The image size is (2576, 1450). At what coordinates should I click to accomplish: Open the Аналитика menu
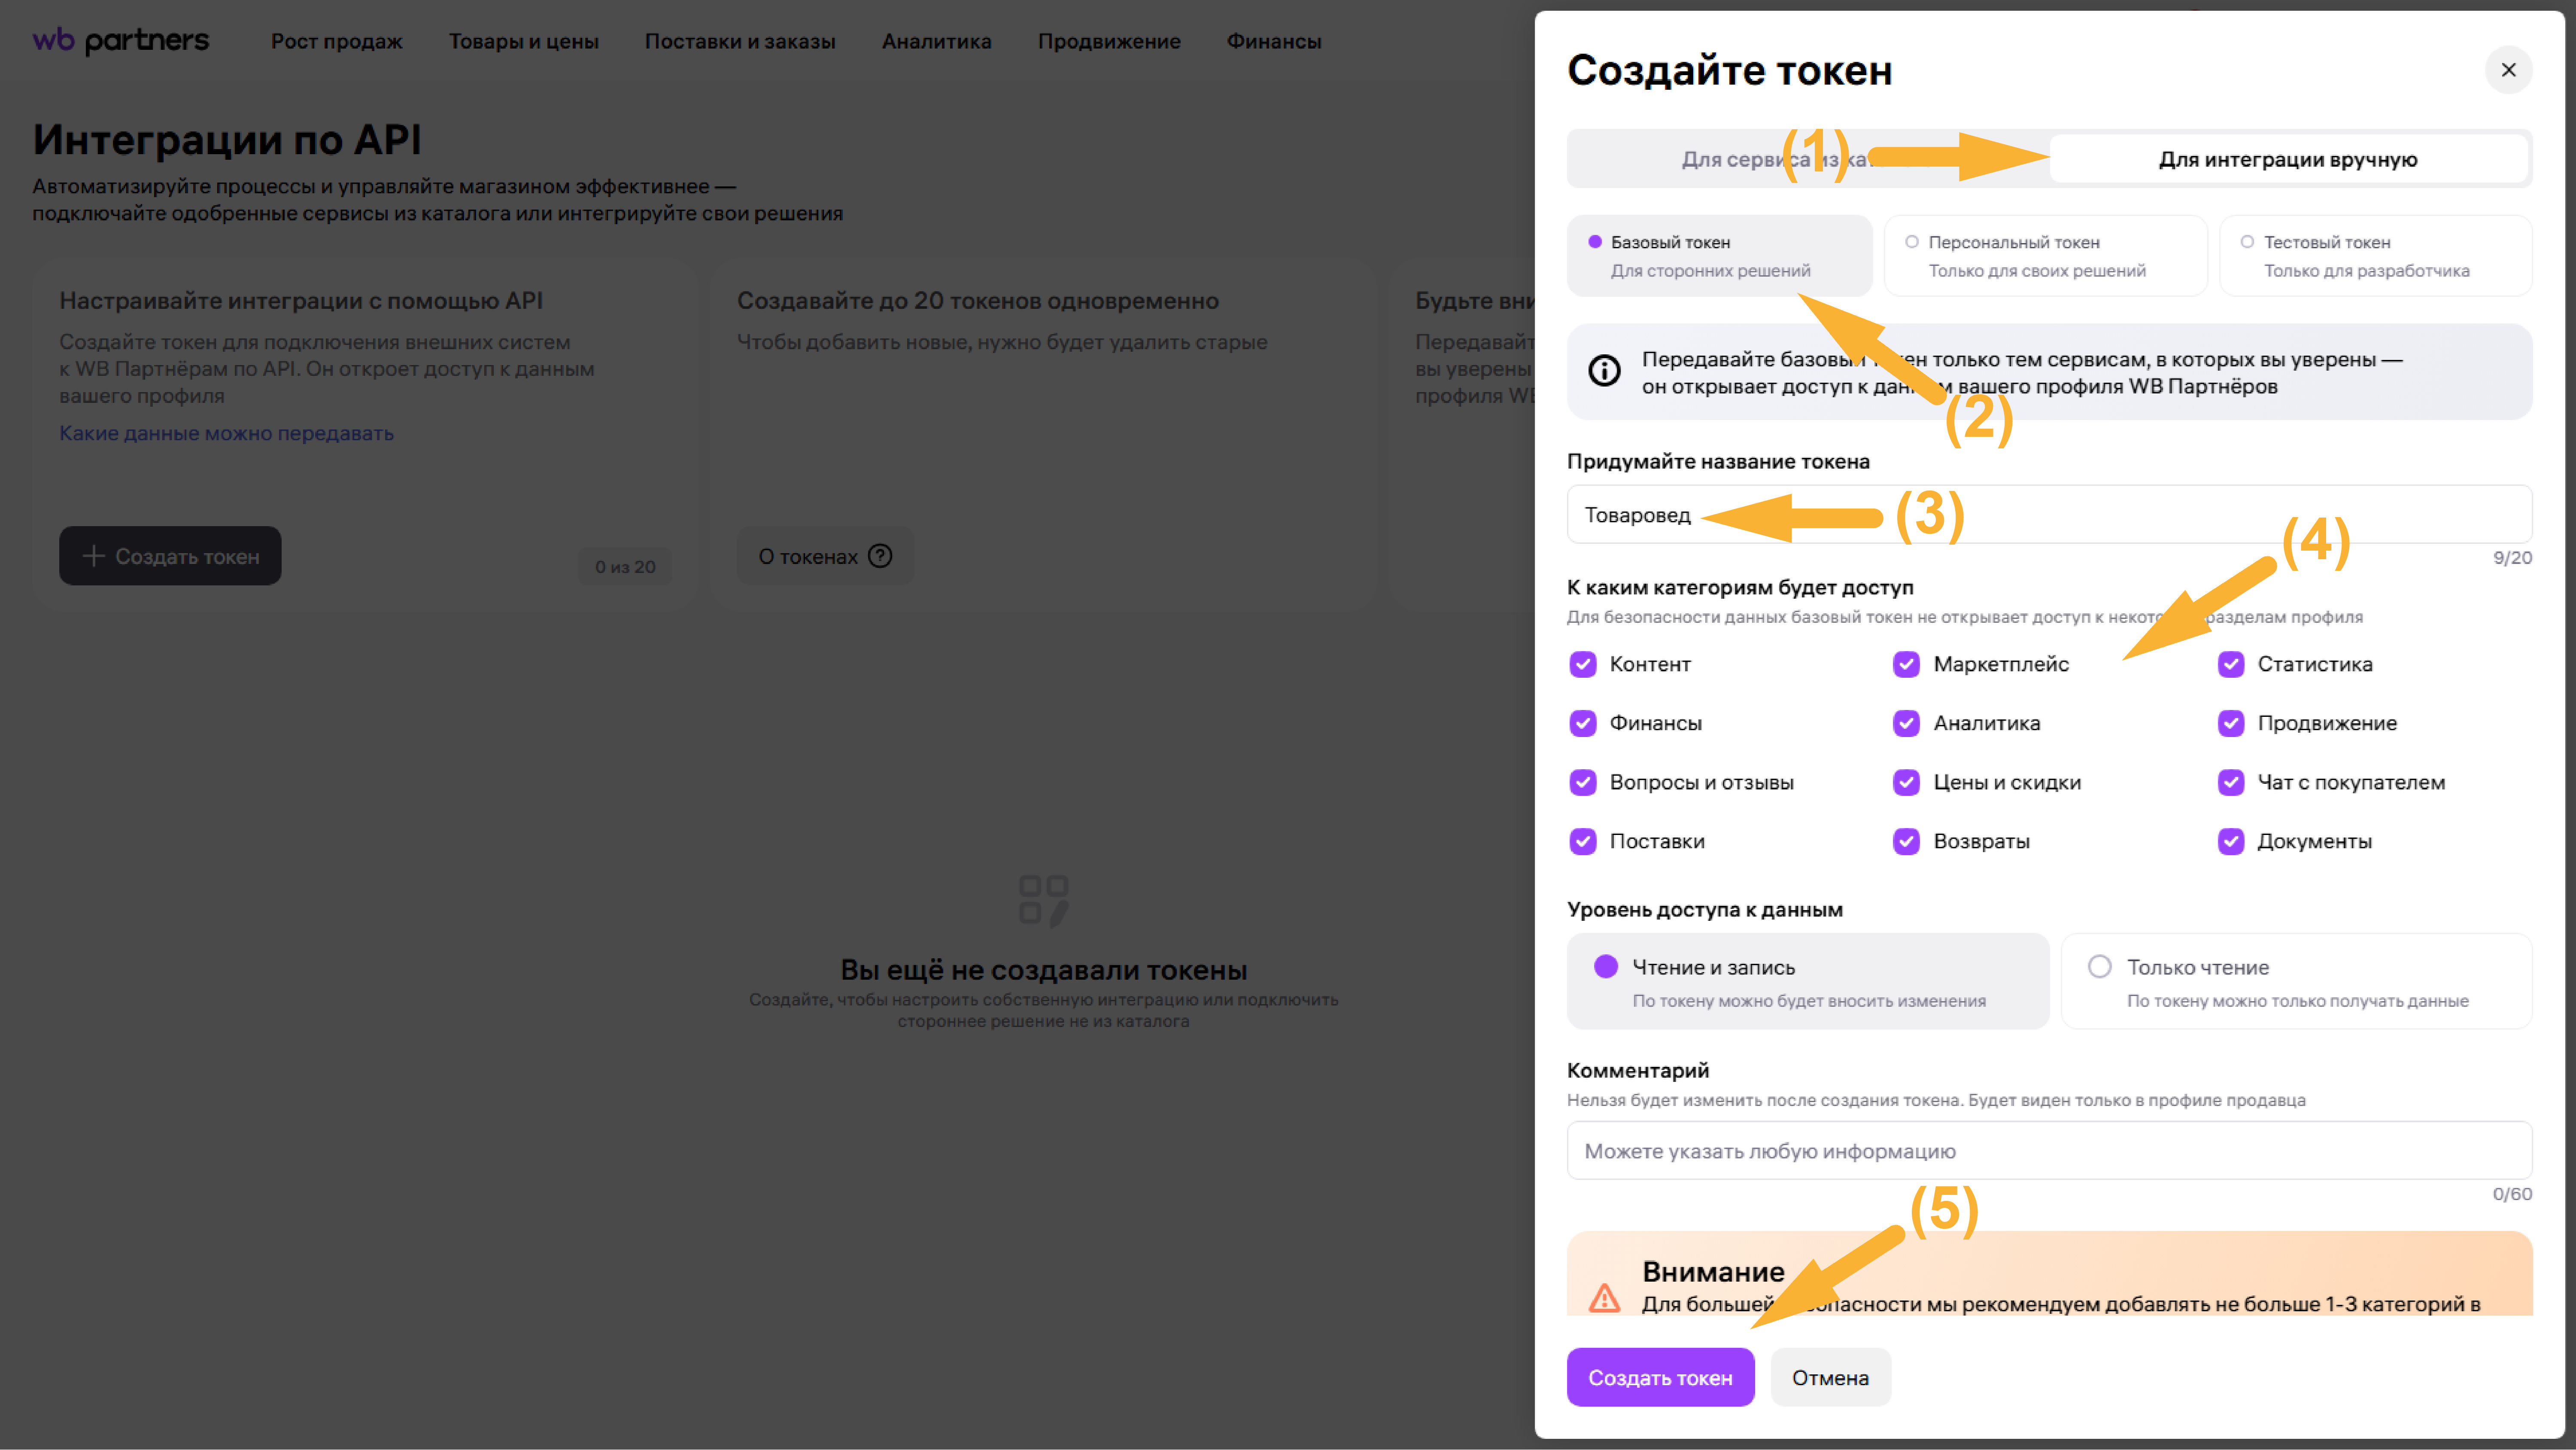(x=936, y=41)
